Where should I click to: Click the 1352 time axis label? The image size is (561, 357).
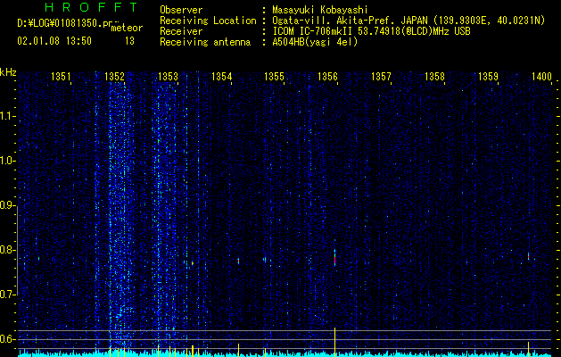pos(114,77)
